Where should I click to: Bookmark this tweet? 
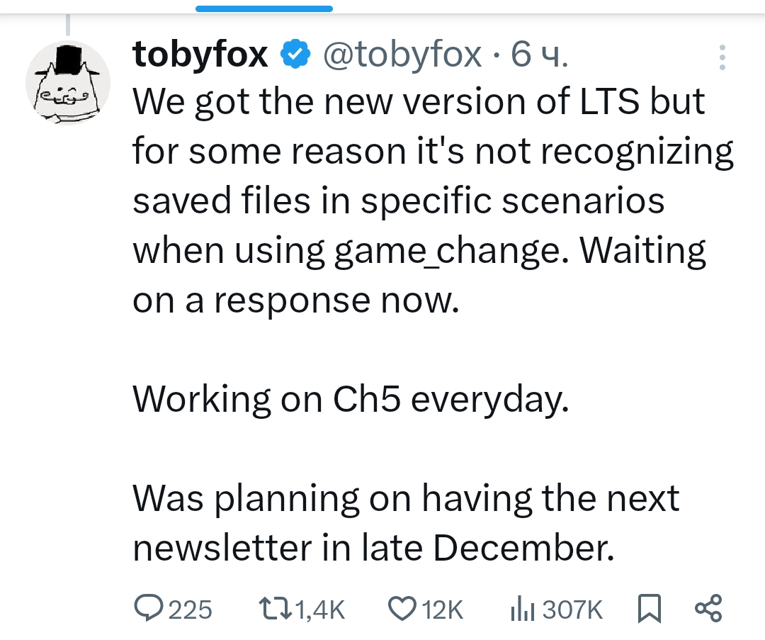coord(650,608)
